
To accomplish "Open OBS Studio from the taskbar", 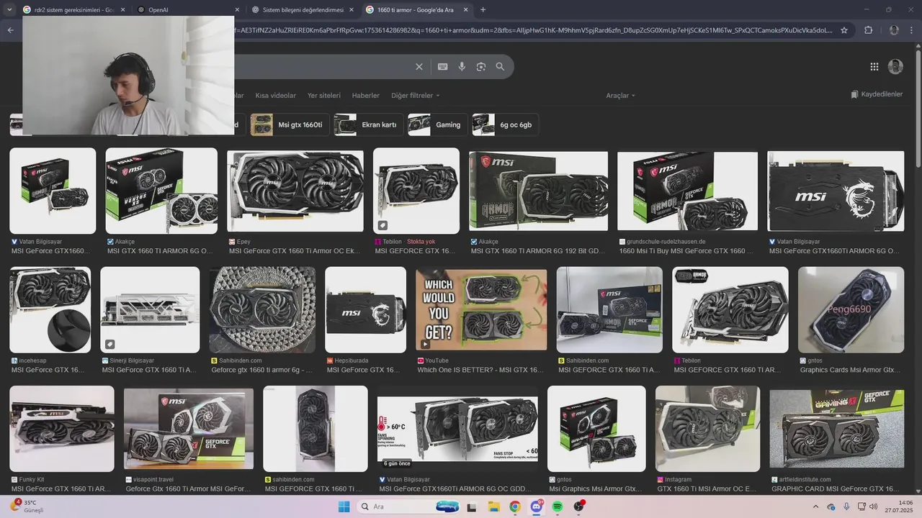I will click(578, 506).
